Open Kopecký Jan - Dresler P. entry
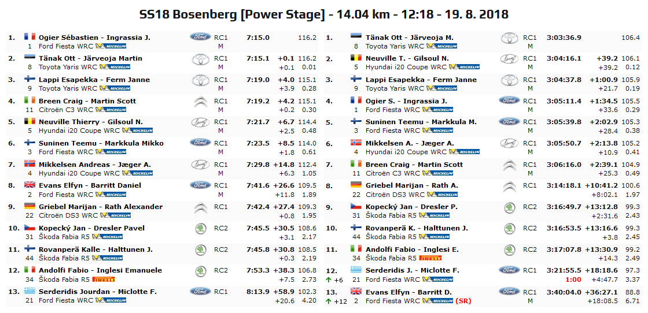Screen dimensions: 648x313 click(411, 207)
